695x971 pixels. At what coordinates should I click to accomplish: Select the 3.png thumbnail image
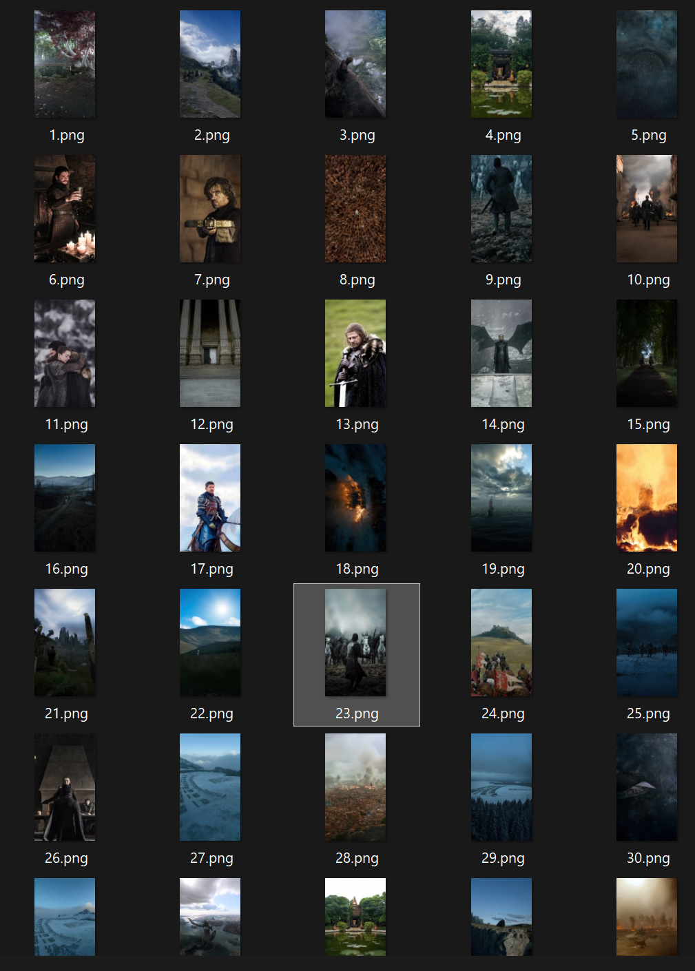pos(355,64)
